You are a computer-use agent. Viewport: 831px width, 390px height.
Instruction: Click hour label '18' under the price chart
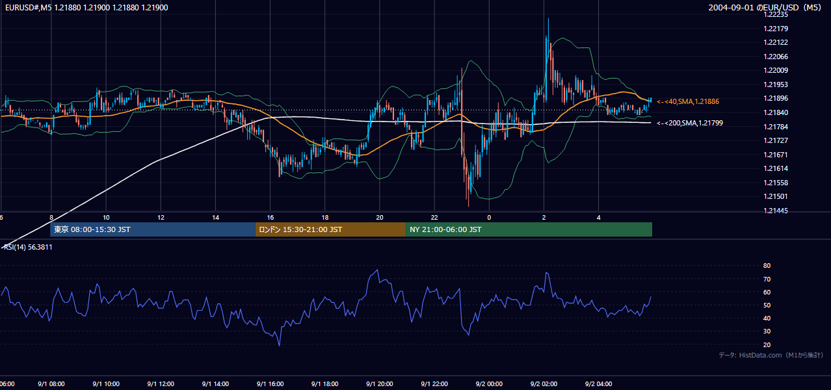(x=324, y=218)
